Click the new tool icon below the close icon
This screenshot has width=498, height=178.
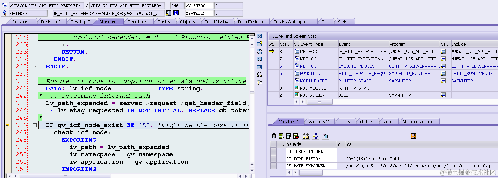259,44
